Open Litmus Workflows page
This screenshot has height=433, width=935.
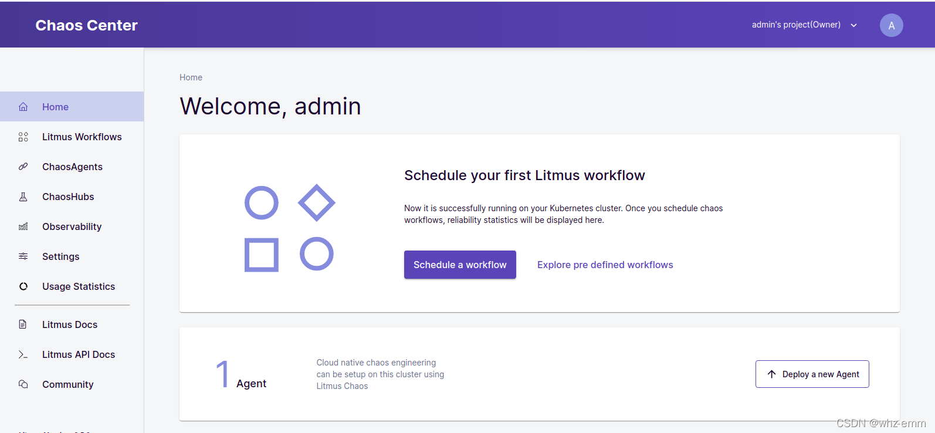72,137
